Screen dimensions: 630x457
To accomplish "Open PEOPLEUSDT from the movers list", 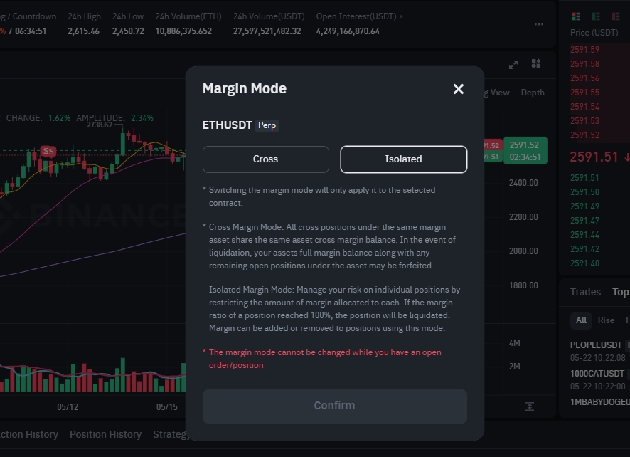I will tap(597, 345).
